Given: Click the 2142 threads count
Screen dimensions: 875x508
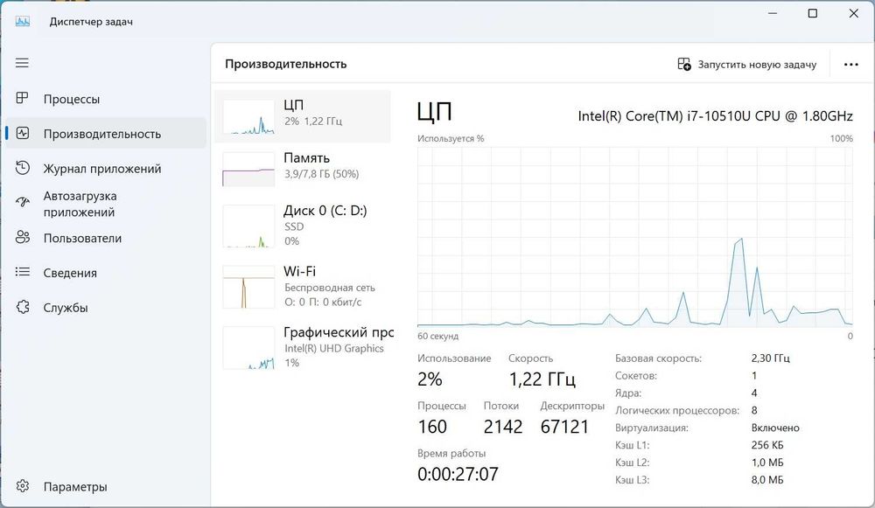Looking at the screenshot, I should click(503, 427).
